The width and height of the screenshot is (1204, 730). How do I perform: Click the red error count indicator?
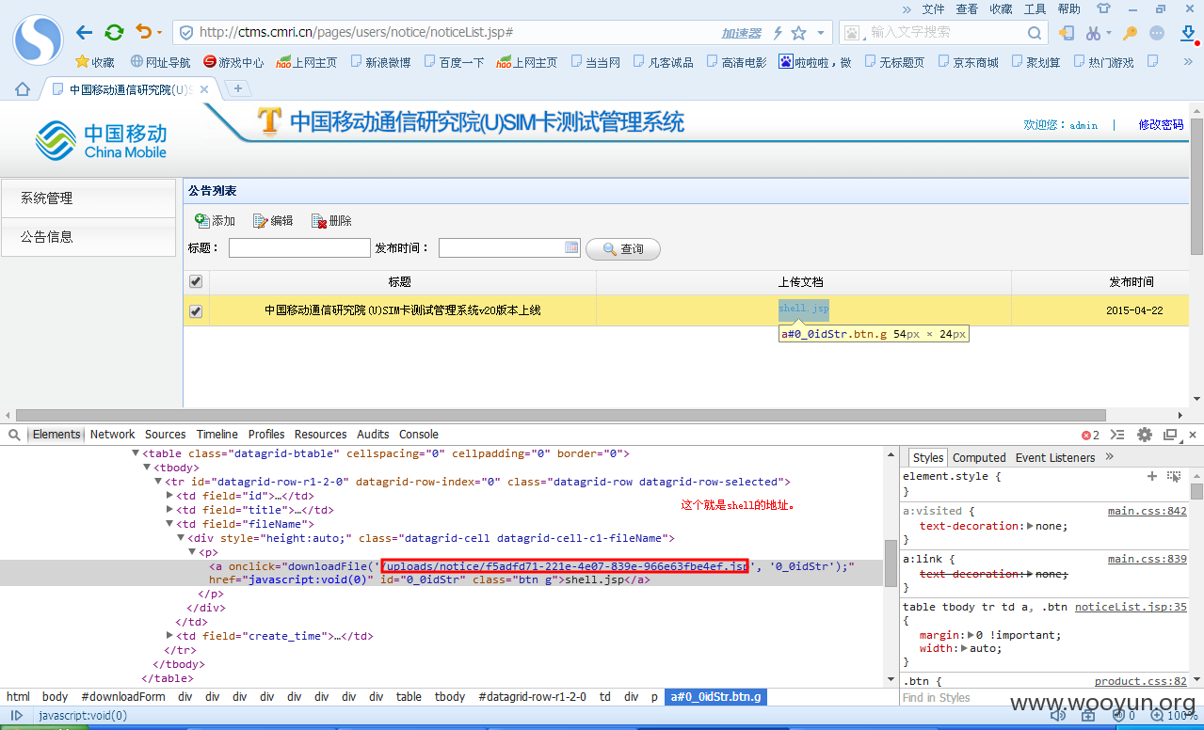(1091, 435)
